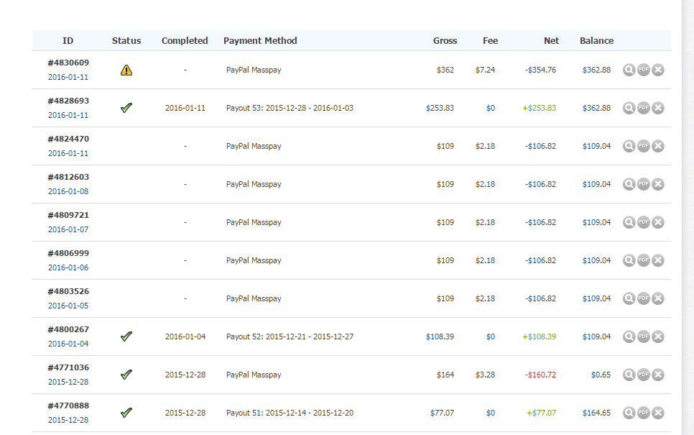View details of transaction #4800267 with magnifier
694x435 pixels.
(629, 336)
